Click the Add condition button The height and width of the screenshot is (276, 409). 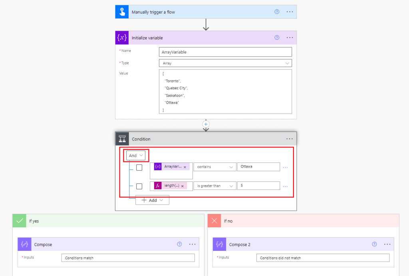(152, 200)
